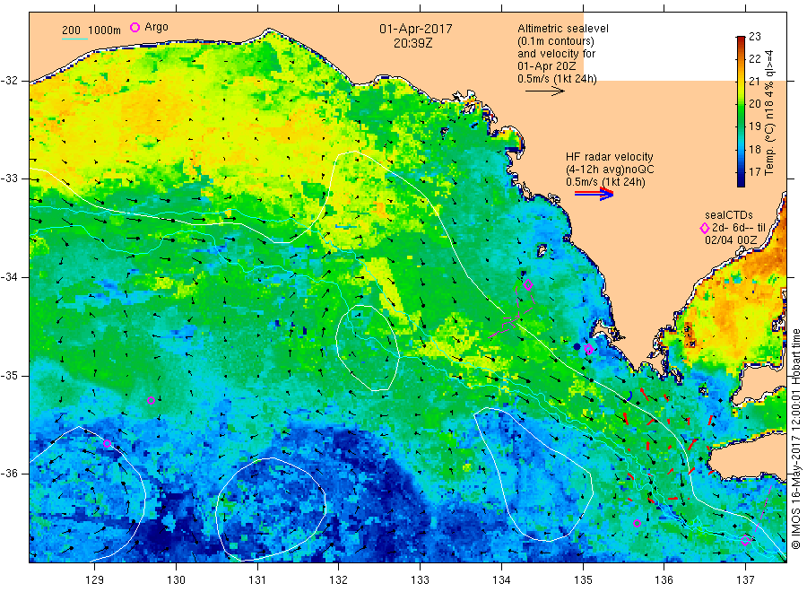Click the 'HF radar velocity' label
The image size is (807, 592).
610,157
